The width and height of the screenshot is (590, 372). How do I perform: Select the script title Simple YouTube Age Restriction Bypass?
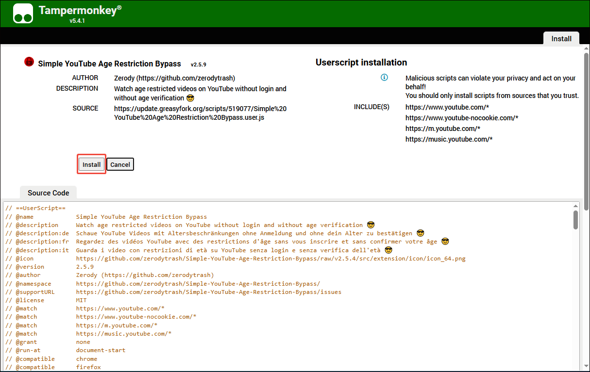click(109, 64)
